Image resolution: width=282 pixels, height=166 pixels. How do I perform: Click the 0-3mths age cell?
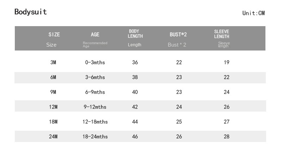point(95,63)
